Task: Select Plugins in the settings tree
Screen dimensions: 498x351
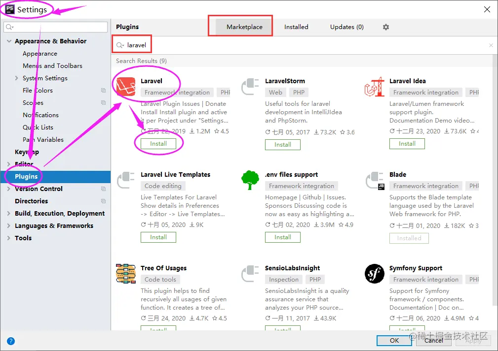Action: pos(55,176)
